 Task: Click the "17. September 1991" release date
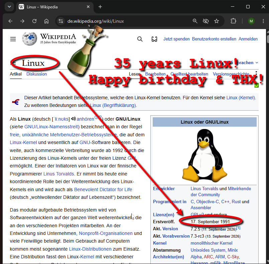(210, 222)
